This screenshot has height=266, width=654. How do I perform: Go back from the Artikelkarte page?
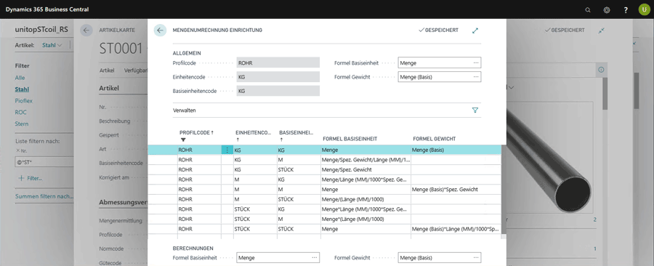tap(86, 30)
